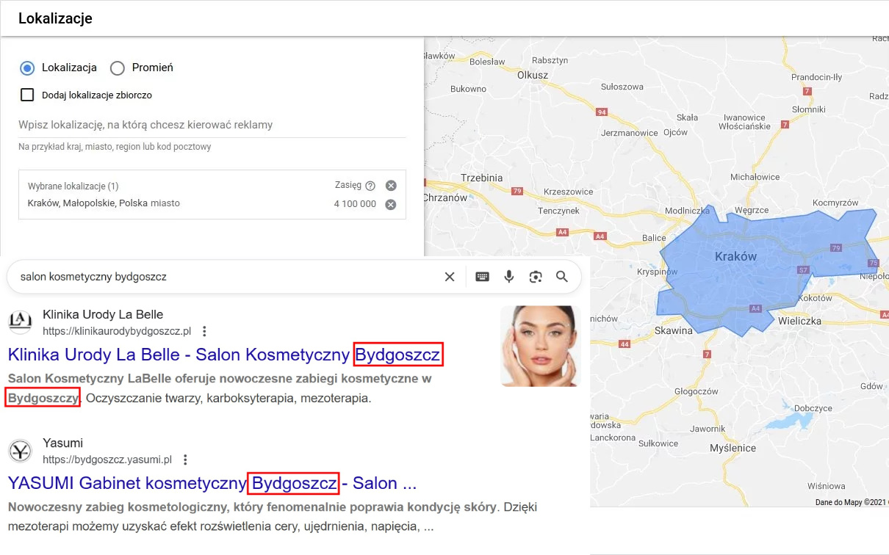Open Klinika Urody La Belle result title
This screenshot has height=555, width=889.
click(x=224, y=355)
